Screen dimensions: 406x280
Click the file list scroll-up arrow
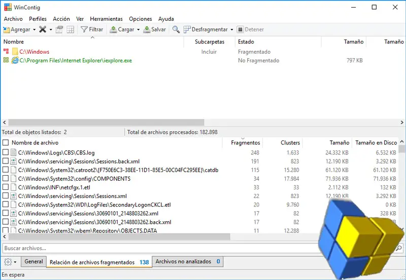coord(401,142)
